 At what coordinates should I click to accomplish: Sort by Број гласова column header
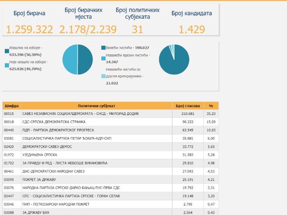pos(188,106)
